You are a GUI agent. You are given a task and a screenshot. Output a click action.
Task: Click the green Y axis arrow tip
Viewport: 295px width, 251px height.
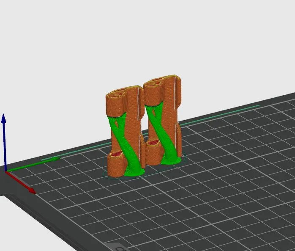pos(56,159)
